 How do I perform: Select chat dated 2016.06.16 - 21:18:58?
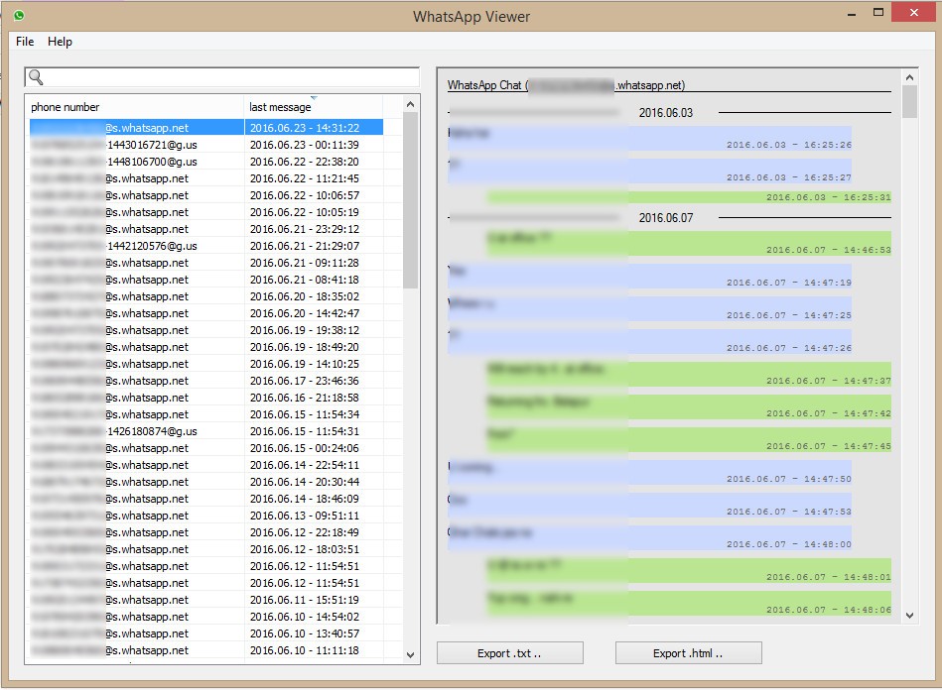[x=206, y=398]
